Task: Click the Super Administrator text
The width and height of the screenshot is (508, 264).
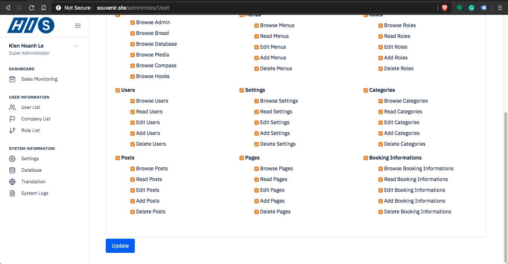Action: tap(29, 53)
